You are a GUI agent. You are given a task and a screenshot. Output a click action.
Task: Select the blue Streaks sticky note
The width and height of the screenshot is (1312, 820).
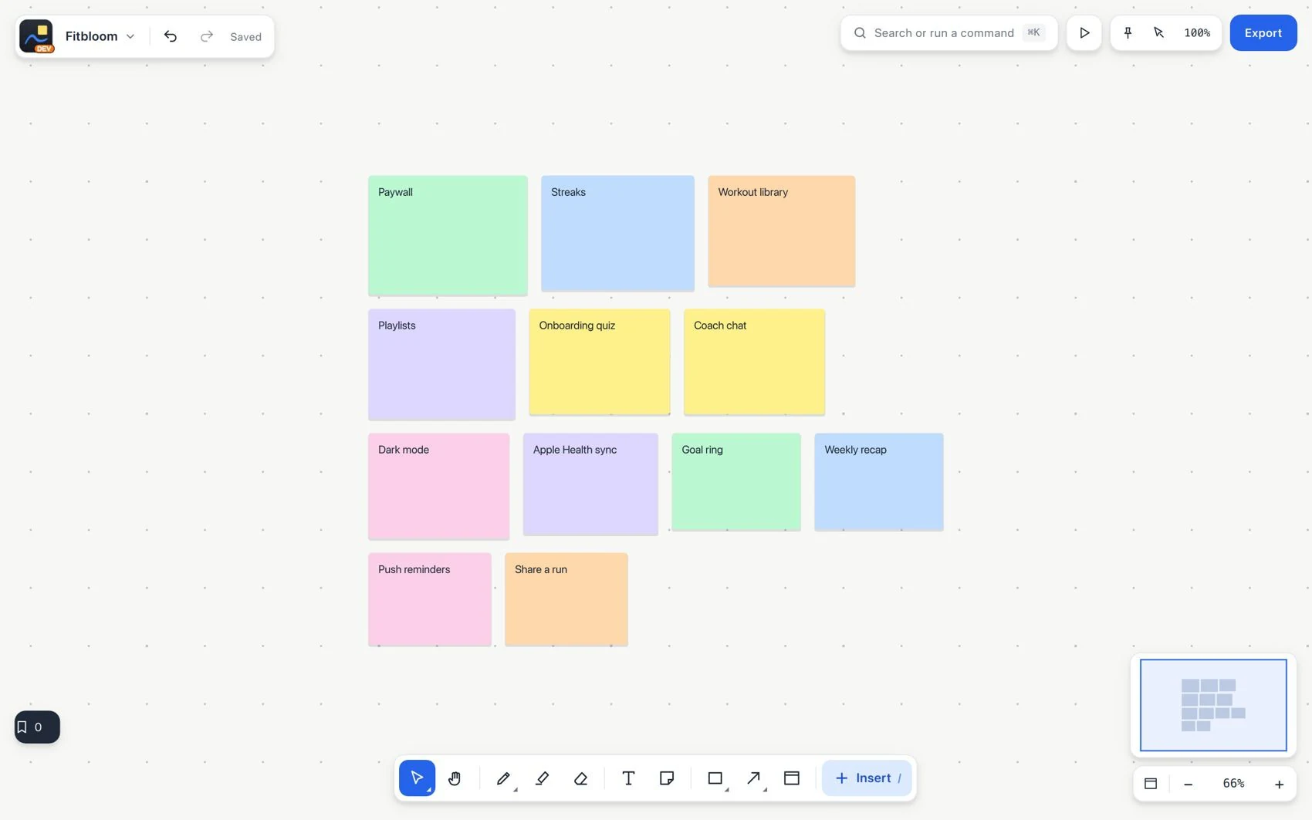(617, 233)
